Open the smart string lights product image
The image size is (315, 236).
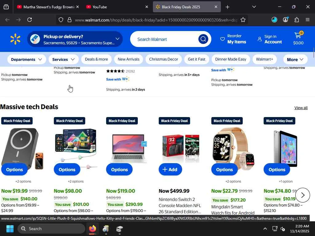[x=76, y=148]
